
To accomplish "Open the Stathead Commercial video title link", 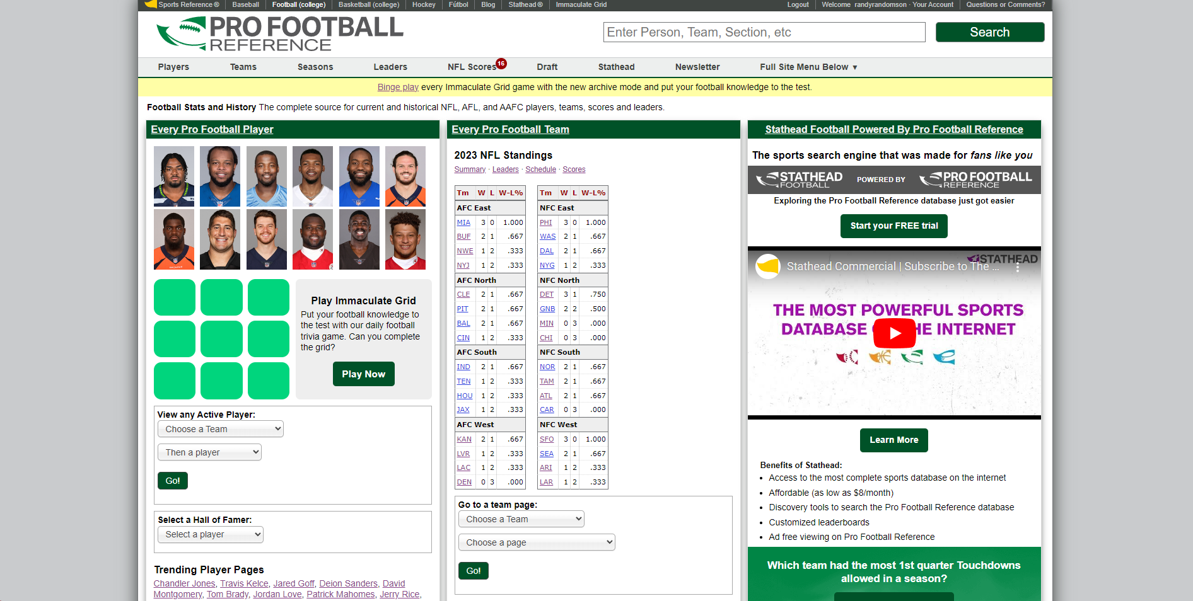I will click(893, 266).
